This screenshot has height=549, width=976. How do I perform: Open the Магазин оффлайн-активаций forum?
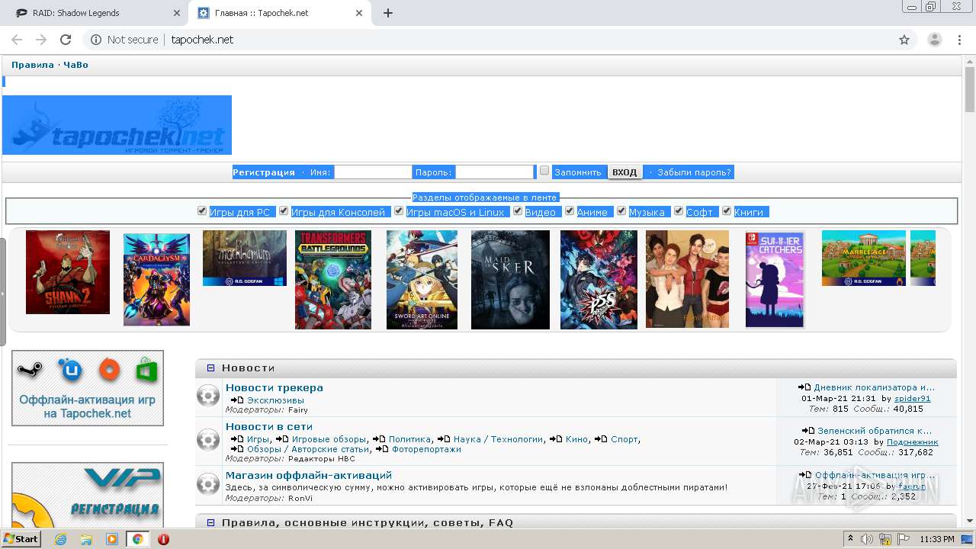coord(309,476)
